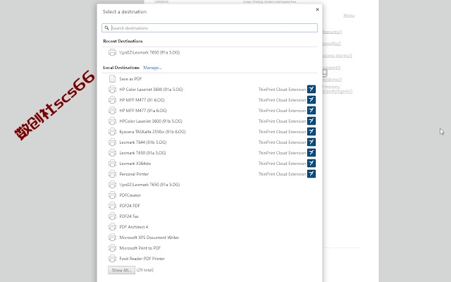Click the Show All... button
This screenshot has height=282, width=451.
pos(121,270)
